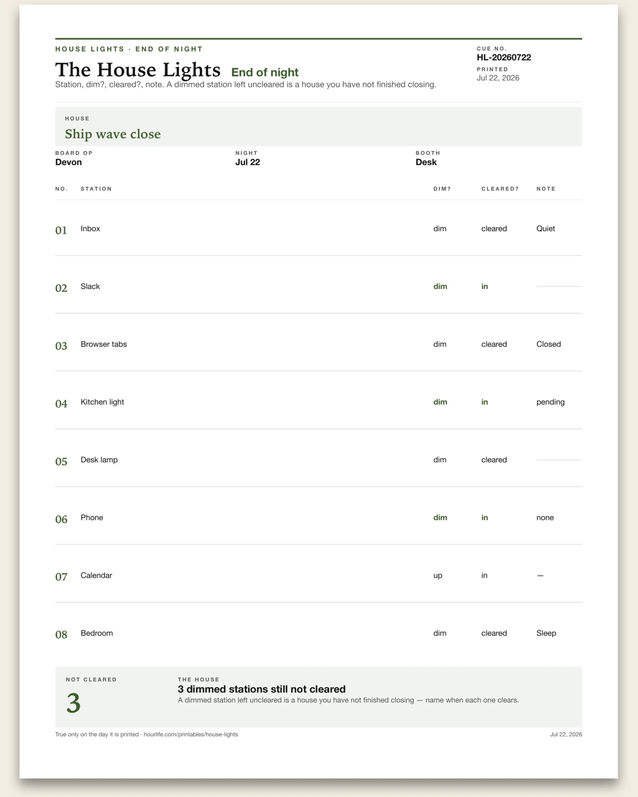Click the blank note field for Desk lamp

point(559,460)
